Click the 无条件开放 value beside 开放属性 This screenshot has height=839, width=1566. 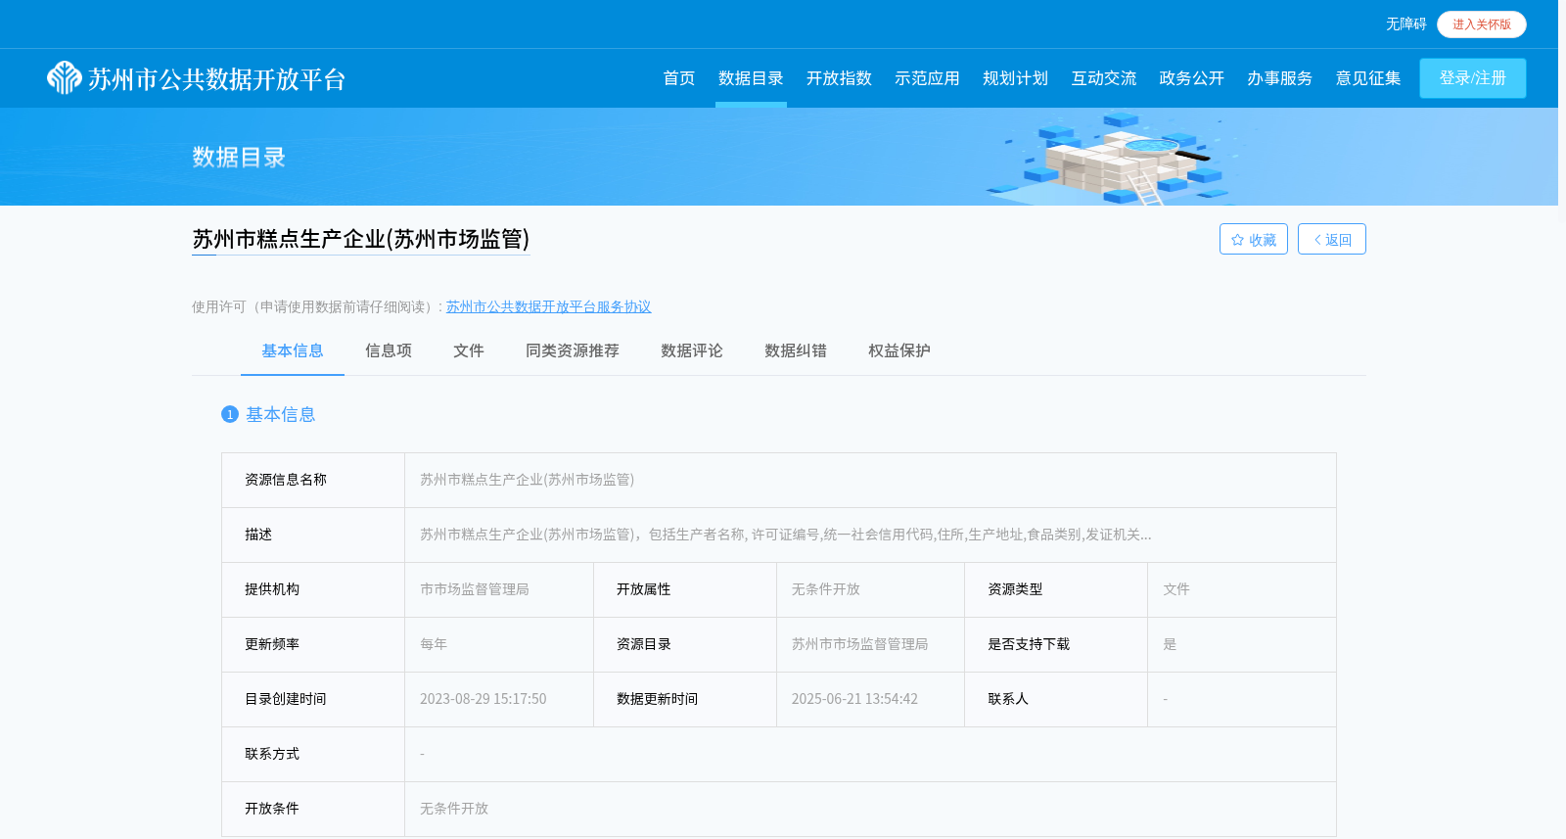pyautogui.click(x=826, y=589)
